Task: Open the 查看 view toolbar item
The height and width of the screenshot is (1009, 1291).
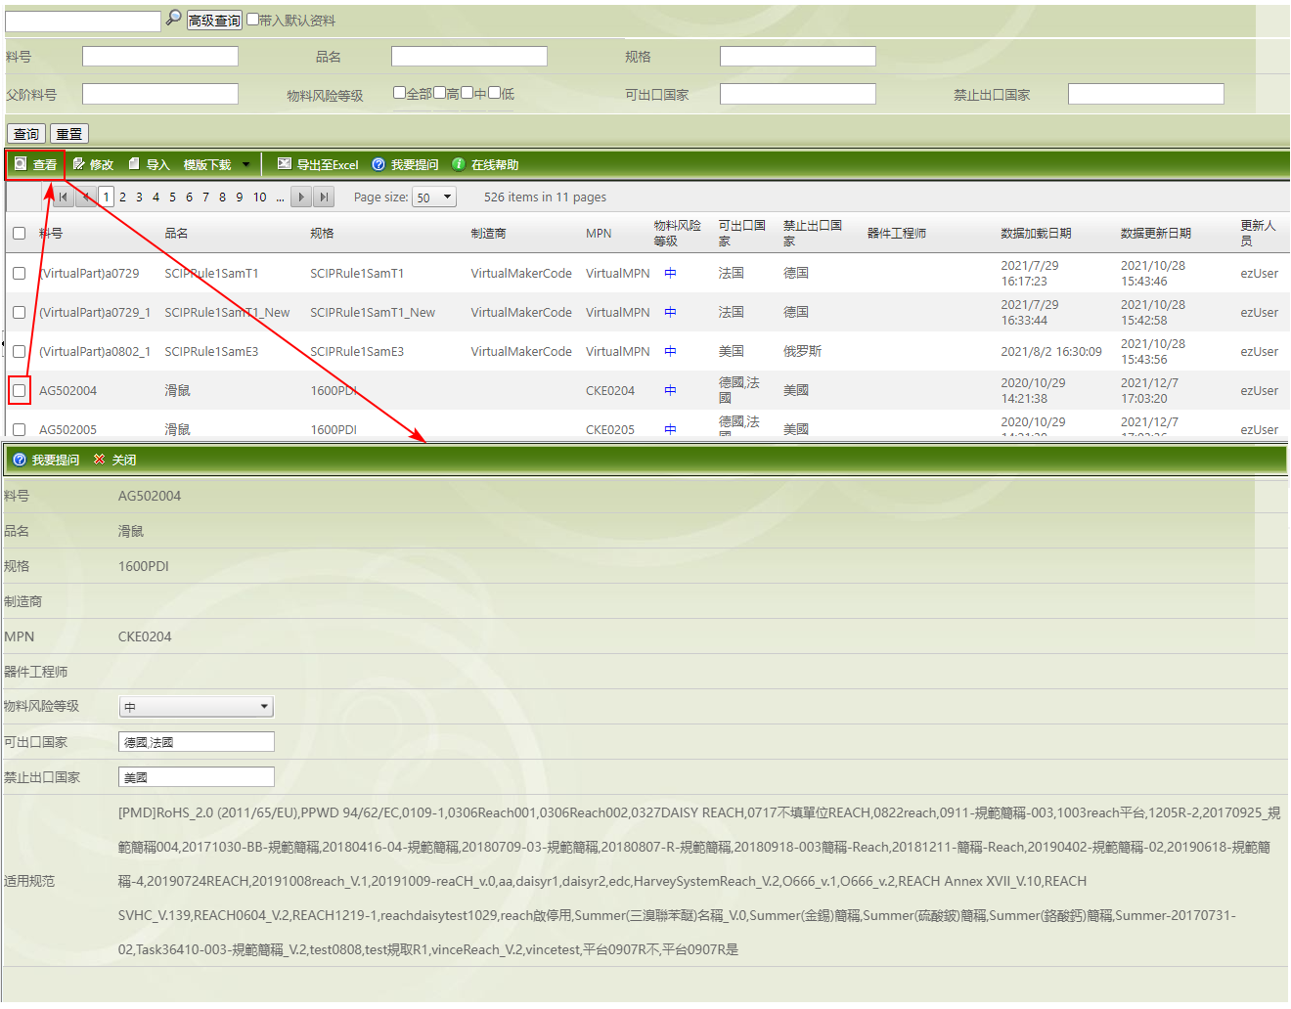Action: (35, 164)
